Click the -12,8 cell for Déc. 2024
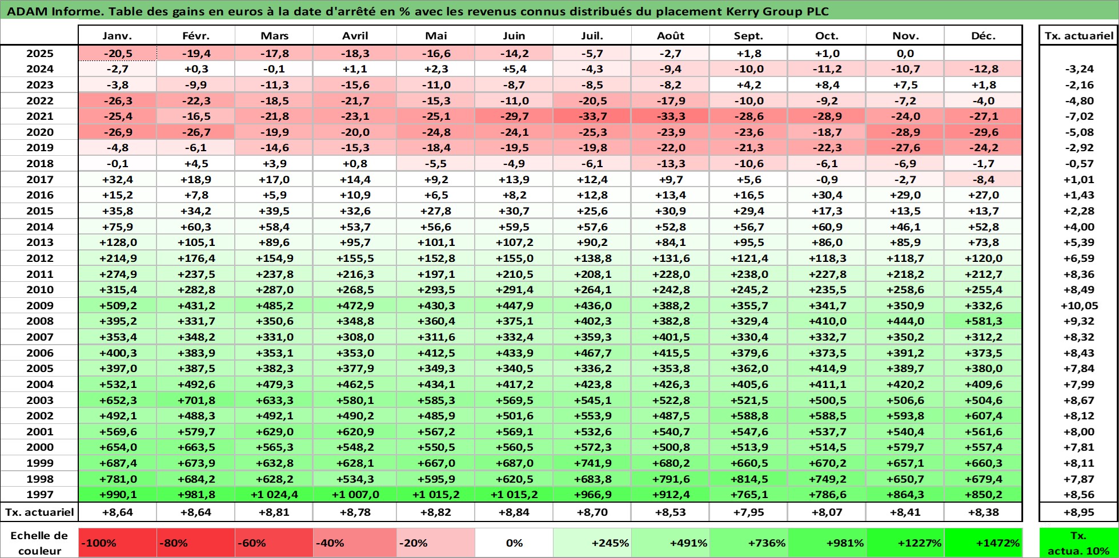 [x=983, y=68]
